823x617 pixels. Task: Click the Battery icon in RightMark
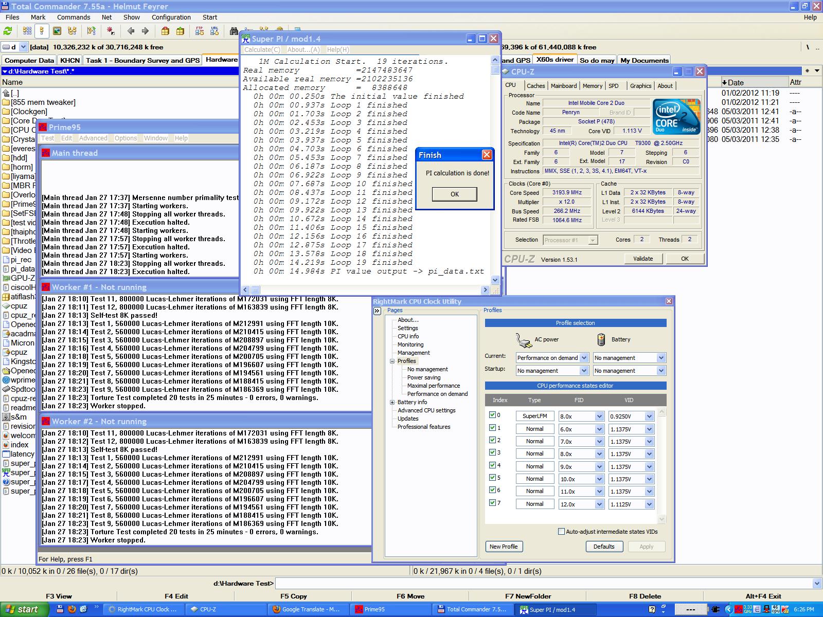601,339
